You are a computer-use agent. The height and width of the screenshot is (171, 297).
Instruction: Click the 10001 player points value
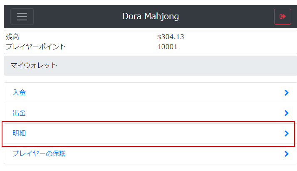coord(167,47)
